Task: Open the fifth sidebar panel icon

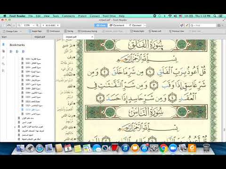Action: [3, 71]
